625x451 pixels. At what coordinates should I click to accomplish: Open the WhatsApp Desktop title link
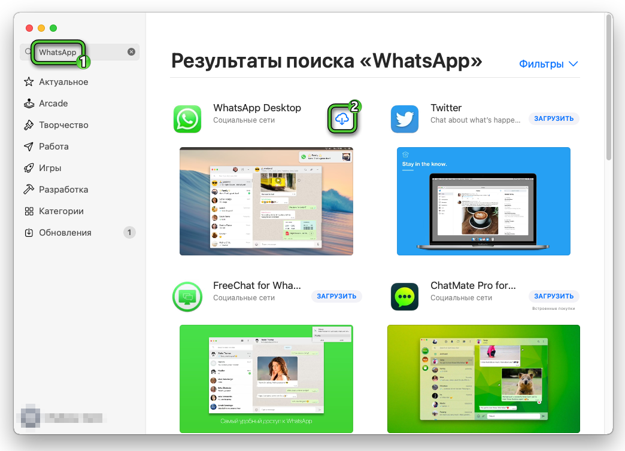tap(257, 108)
